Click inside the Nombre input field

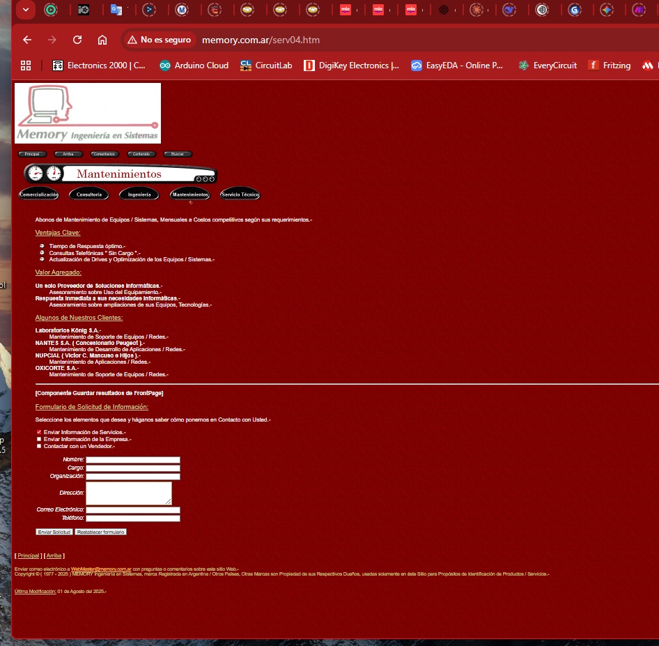(132, 459)
